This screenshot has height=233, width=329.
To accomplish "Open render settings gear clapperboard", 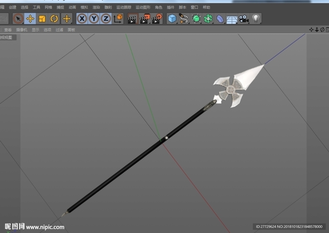I will point(157,19).
